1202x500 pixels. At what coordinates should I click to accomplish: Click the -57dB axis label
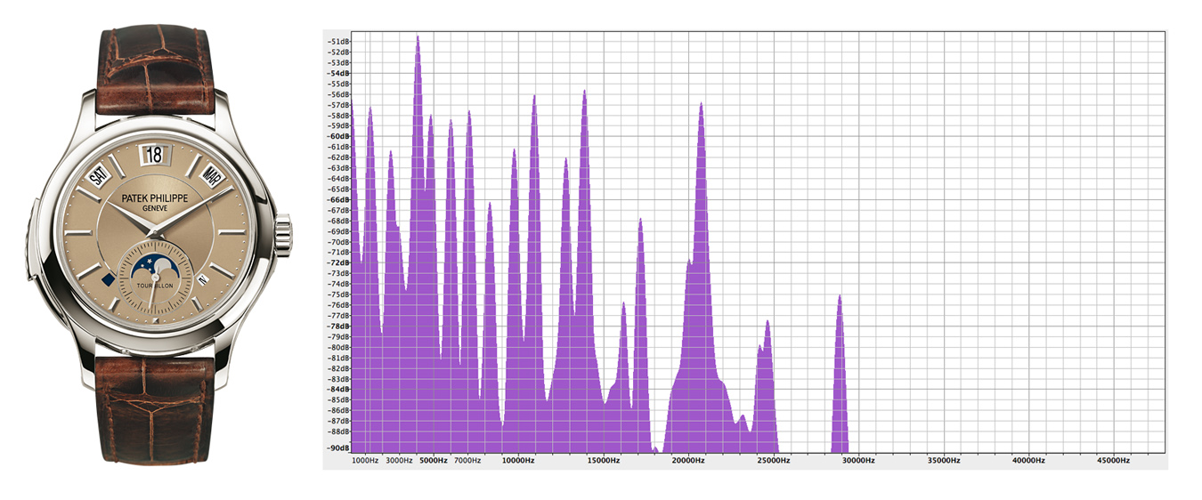point(337,105)
